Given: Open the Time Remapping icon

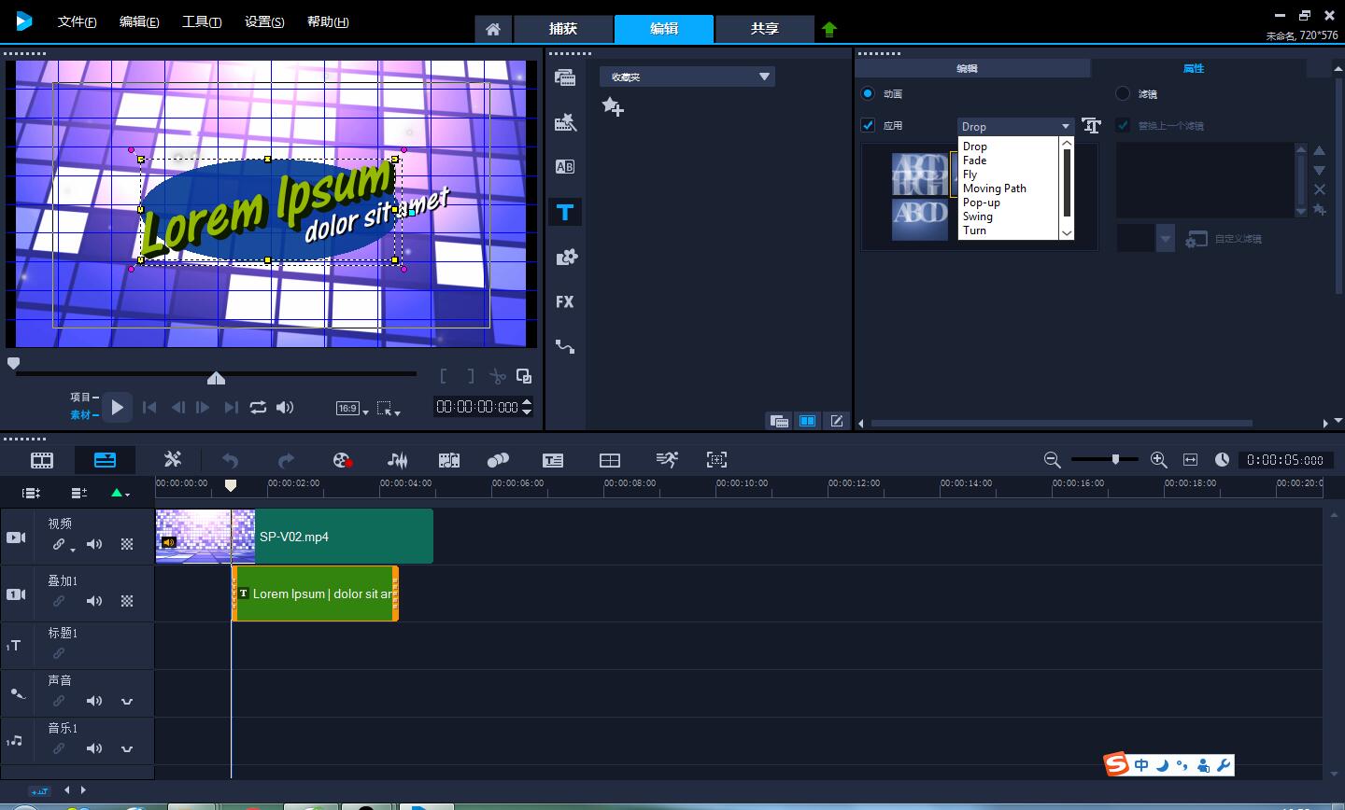Looking at the screenshot, I should 666,459.
